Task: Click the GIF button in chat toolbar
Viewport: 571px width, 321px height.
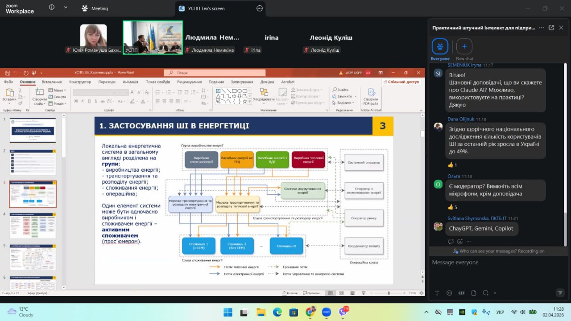Action: coord(461,293)
